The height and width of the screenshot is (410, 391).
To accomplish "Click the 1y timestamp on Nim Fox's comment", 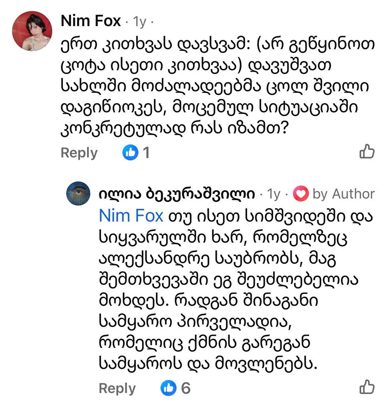I will pyautogui.click(x=139, y=22).
